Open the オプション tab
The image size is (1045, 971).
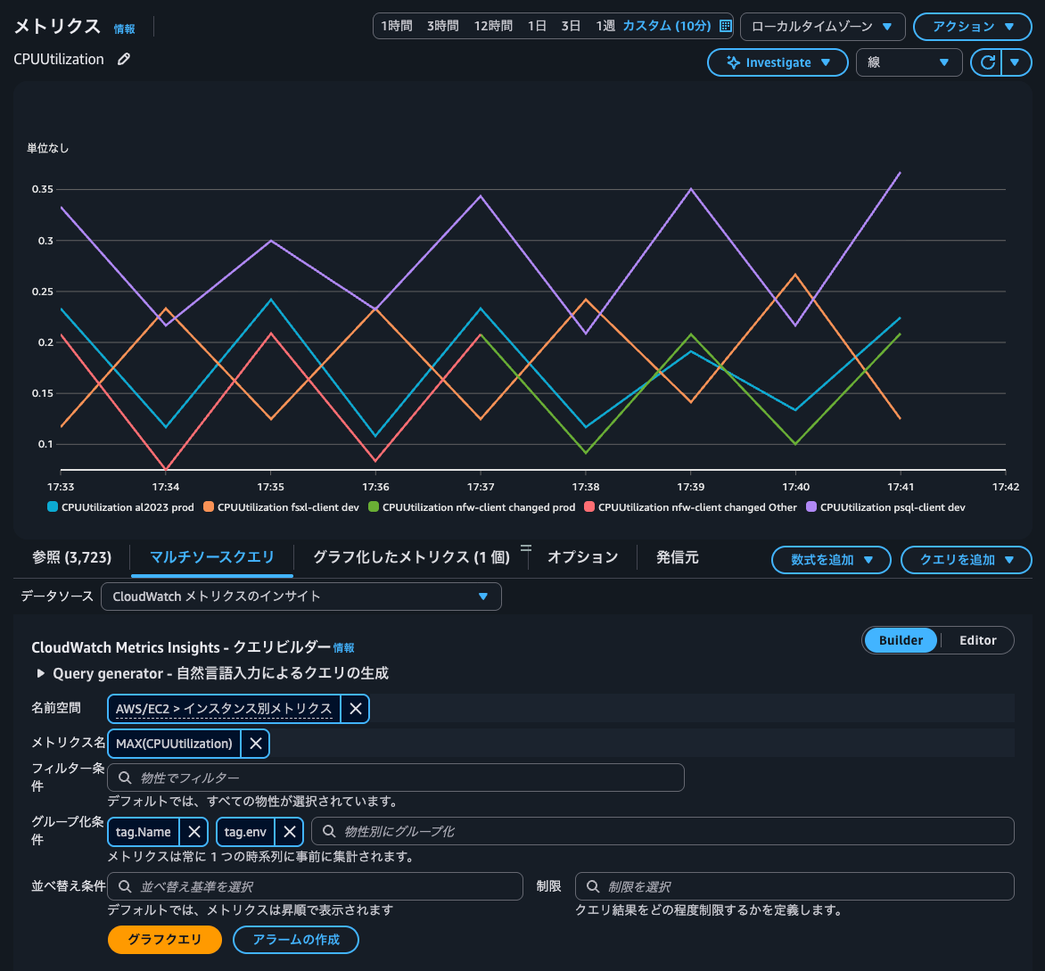point(582,557)
